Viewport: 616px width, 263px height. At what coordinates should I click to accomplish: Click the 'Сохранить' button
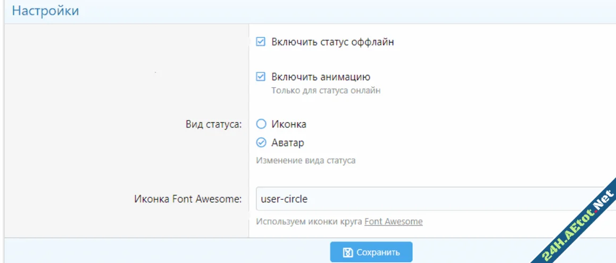371,252
